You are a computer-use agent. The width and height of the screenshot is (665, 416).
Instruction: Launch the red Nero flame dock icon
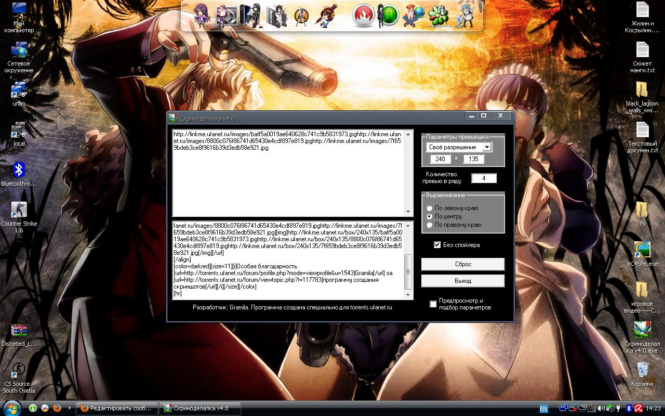point(364,16)
